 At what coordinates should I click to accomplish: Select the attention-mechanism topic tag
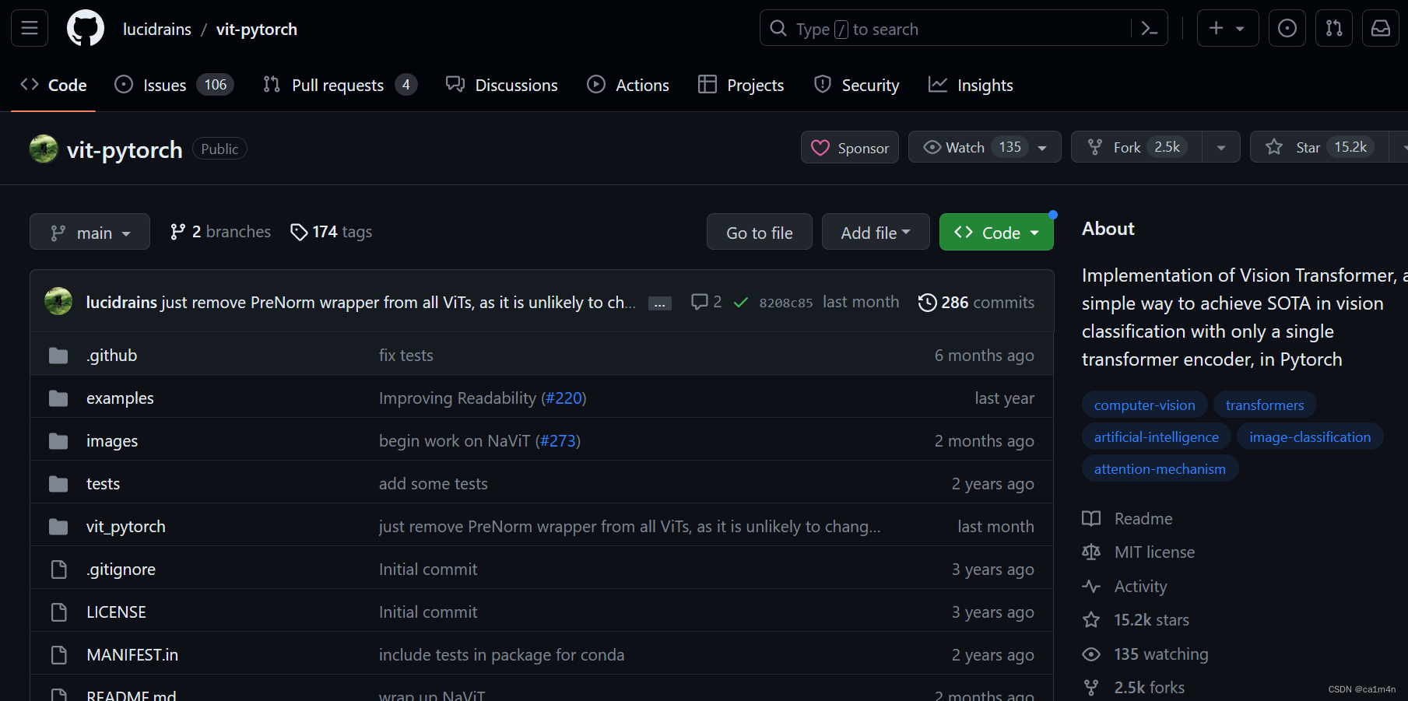coord(1160,469)
